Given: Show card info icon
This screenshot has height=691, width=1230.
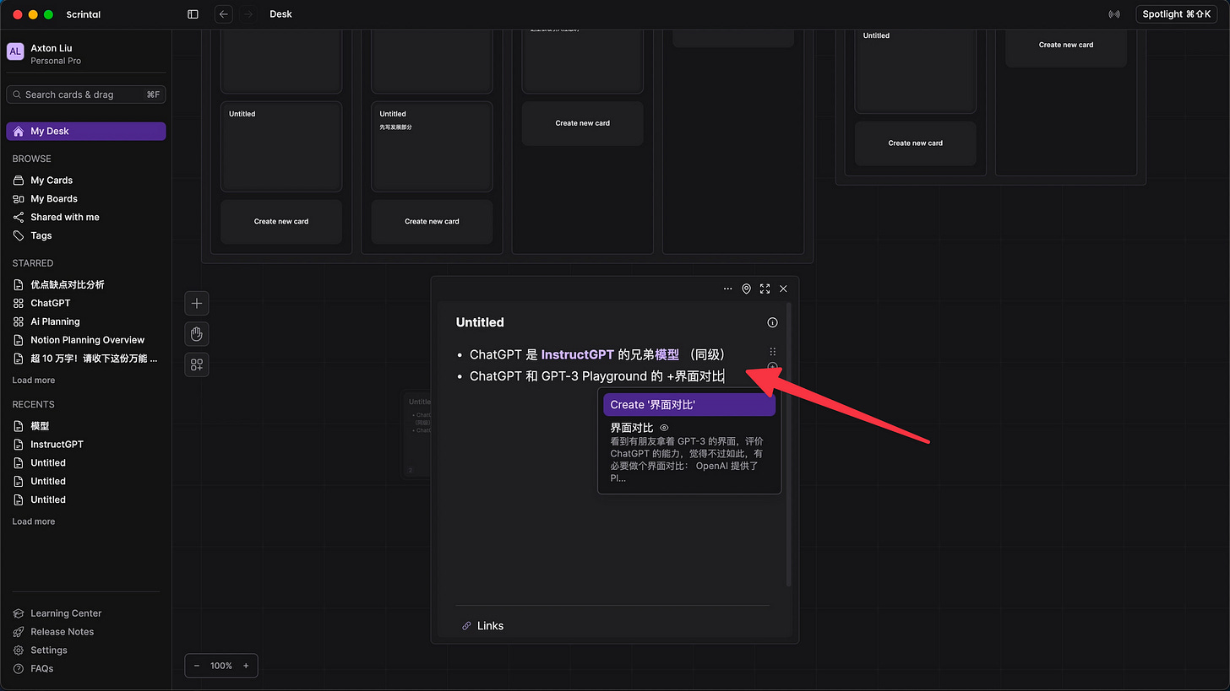Looking at the screenshot, I should click(x=772, y=322).
